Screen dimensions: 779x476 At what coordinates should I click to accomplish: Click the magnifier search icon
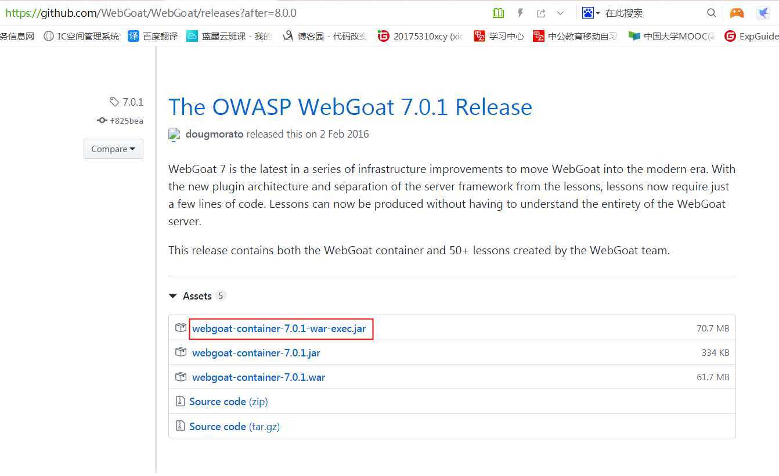pos(712,13)
